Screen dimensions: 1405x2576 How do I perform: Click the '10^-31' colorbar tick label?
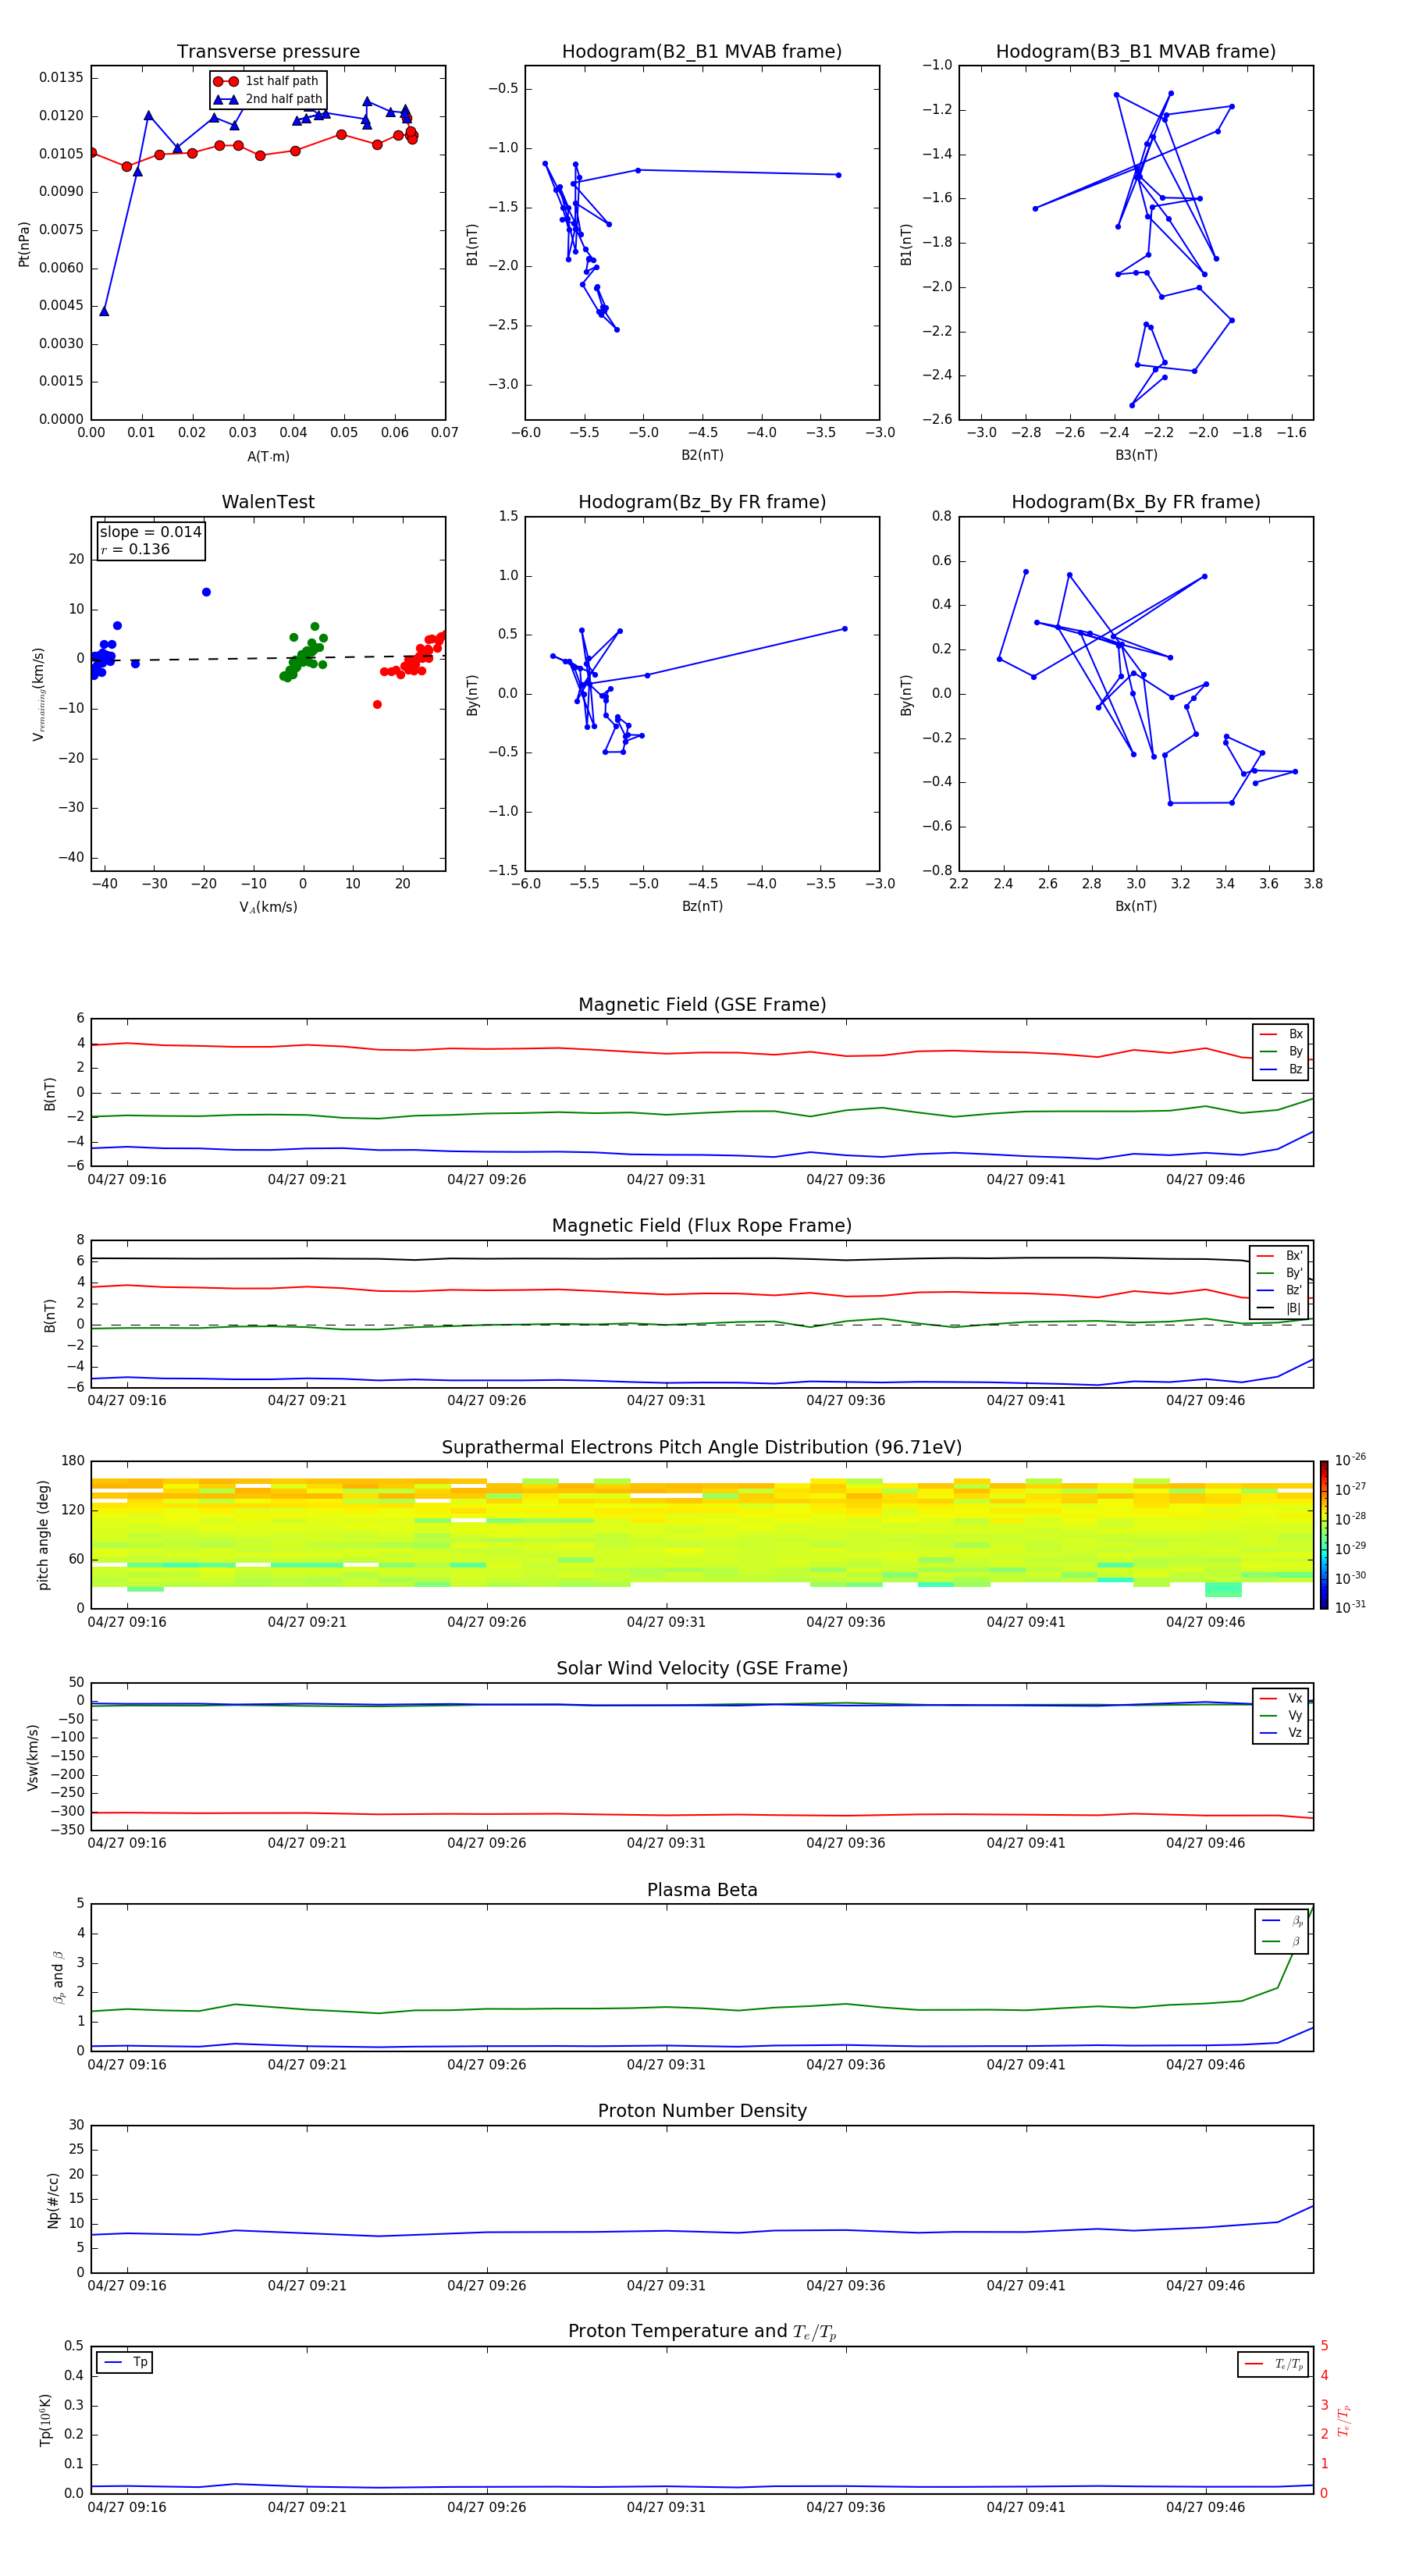(x=1350, y=1607)
